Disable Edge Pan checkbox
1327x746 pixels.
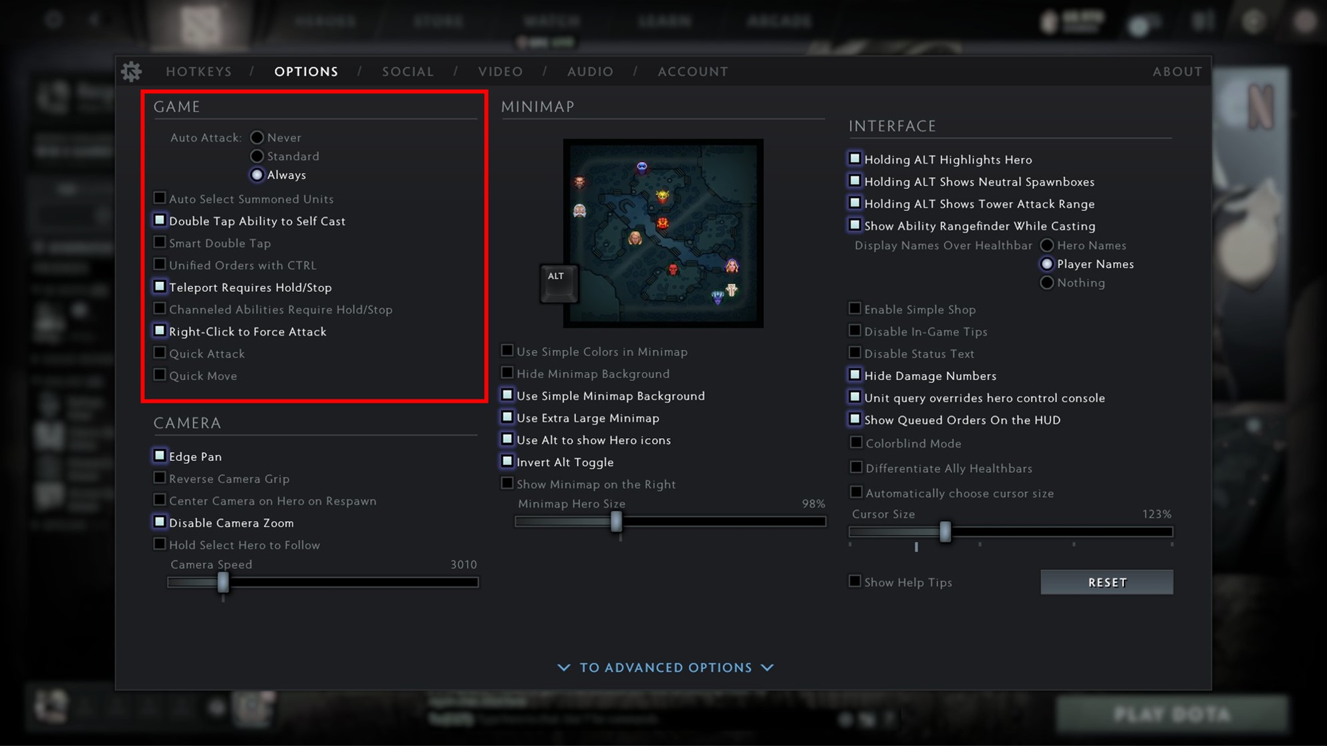click(160, 456)
